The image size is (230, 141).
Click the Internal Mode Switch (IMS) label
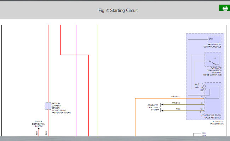click(x=213, y=72)
